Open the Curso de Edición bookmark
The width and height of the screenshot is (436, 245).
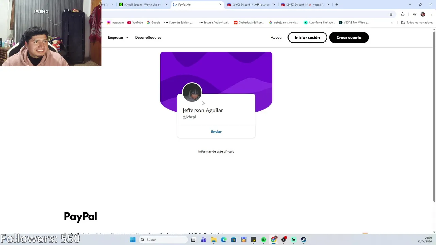(x=178, y=23)
